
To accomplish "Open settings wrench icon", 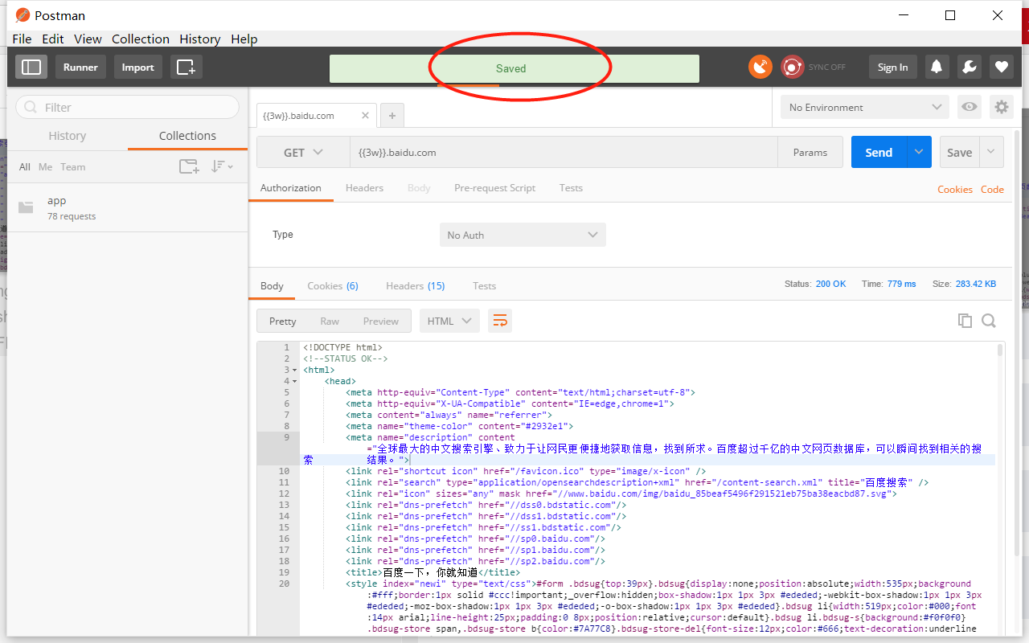I will [969, 68].
